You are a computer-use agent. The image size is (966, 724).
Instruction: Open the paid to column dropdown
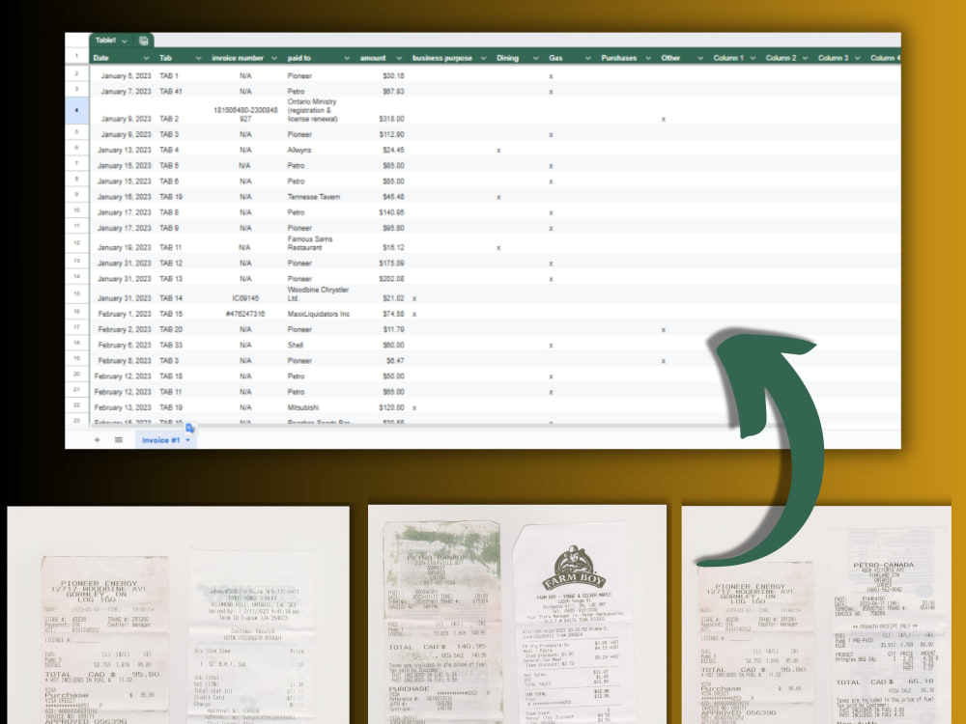click(347, 58)
